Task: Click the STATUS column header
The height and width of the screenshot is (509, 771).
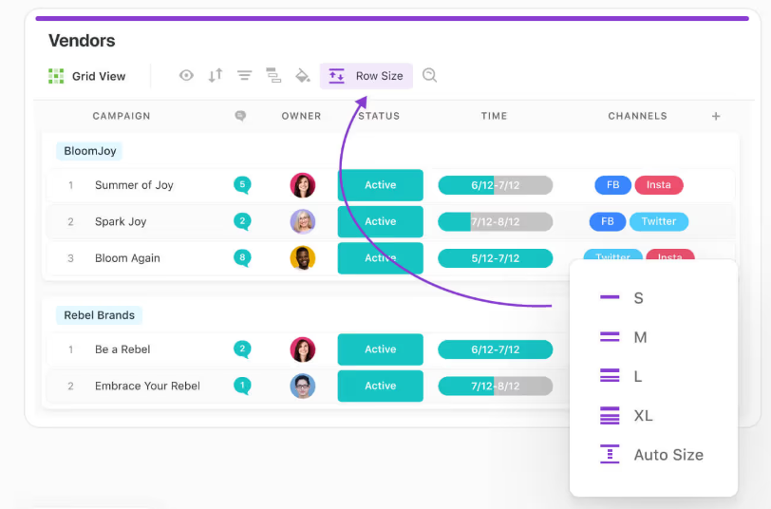Action: (379, 116)
